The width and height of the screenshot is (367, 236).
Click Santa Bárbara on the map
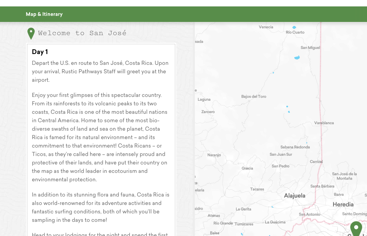point(322,186)
